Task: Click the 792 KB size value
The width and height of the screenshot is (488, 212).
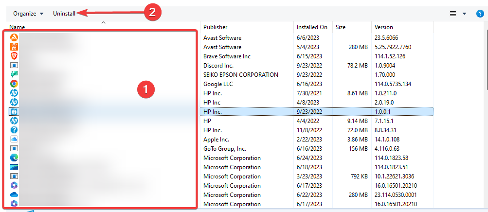Action: [359, 176]
